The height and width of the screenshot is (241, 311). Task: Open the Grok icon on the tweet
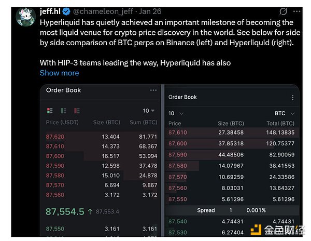283,11
